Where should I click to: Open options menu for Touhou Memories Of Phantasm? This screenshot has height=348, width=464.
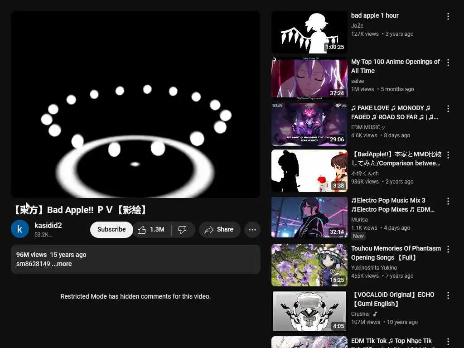[448, 249]
